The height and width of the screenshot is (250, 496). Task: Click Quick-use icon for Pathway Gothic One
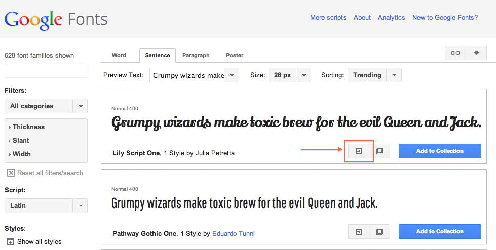(359, 232)
